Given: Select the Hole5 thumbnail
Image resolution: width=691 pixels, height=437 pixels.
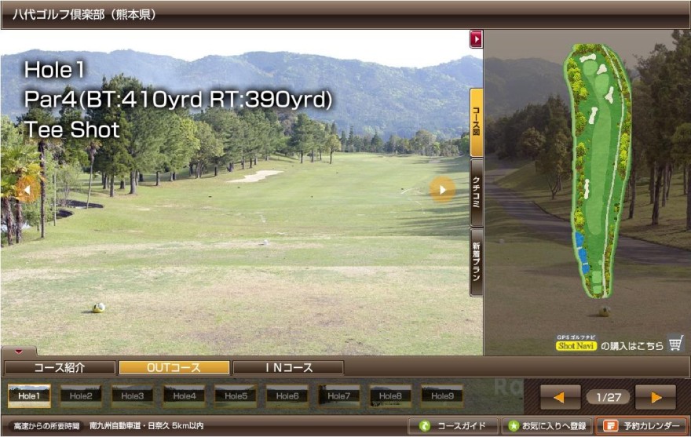Looking at the screenshot, I should 236,396.
